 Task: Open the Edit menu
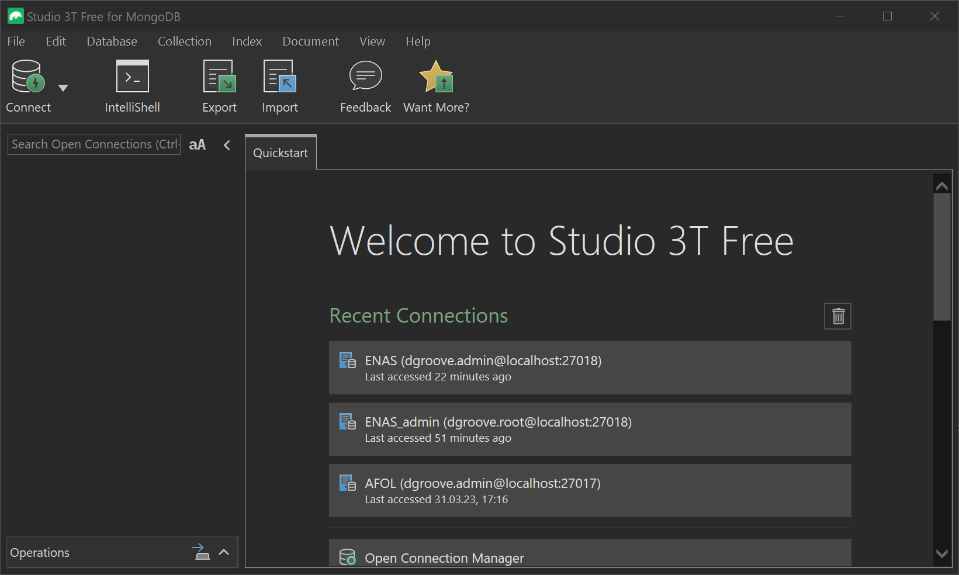[x=56, y=41]
